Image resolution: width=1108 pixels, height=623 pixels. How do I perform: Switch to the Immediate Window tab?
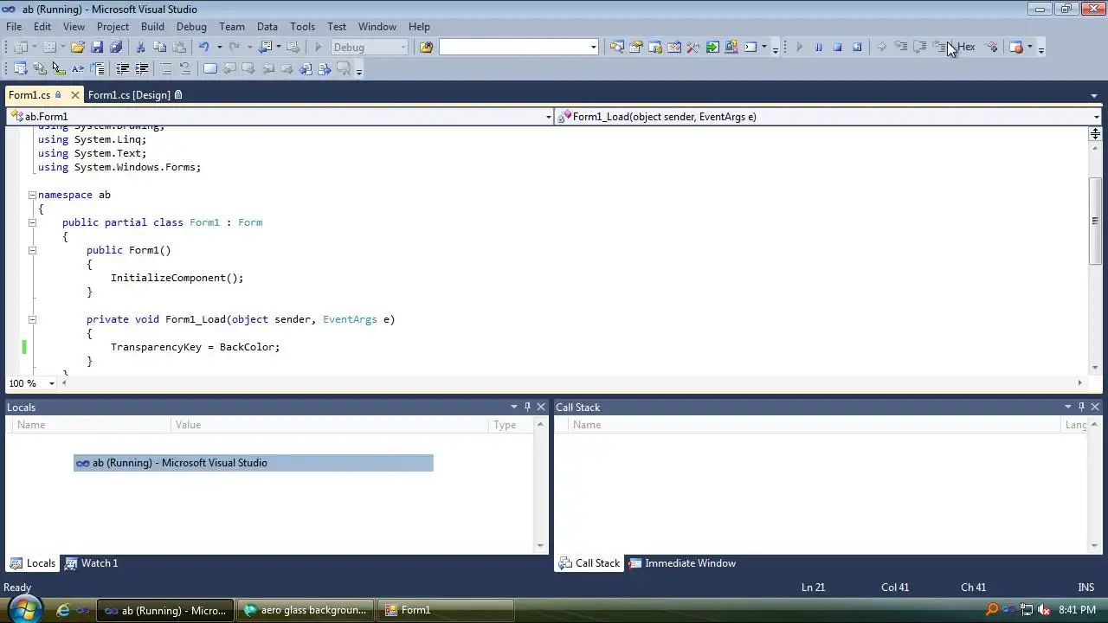point(682,563)
